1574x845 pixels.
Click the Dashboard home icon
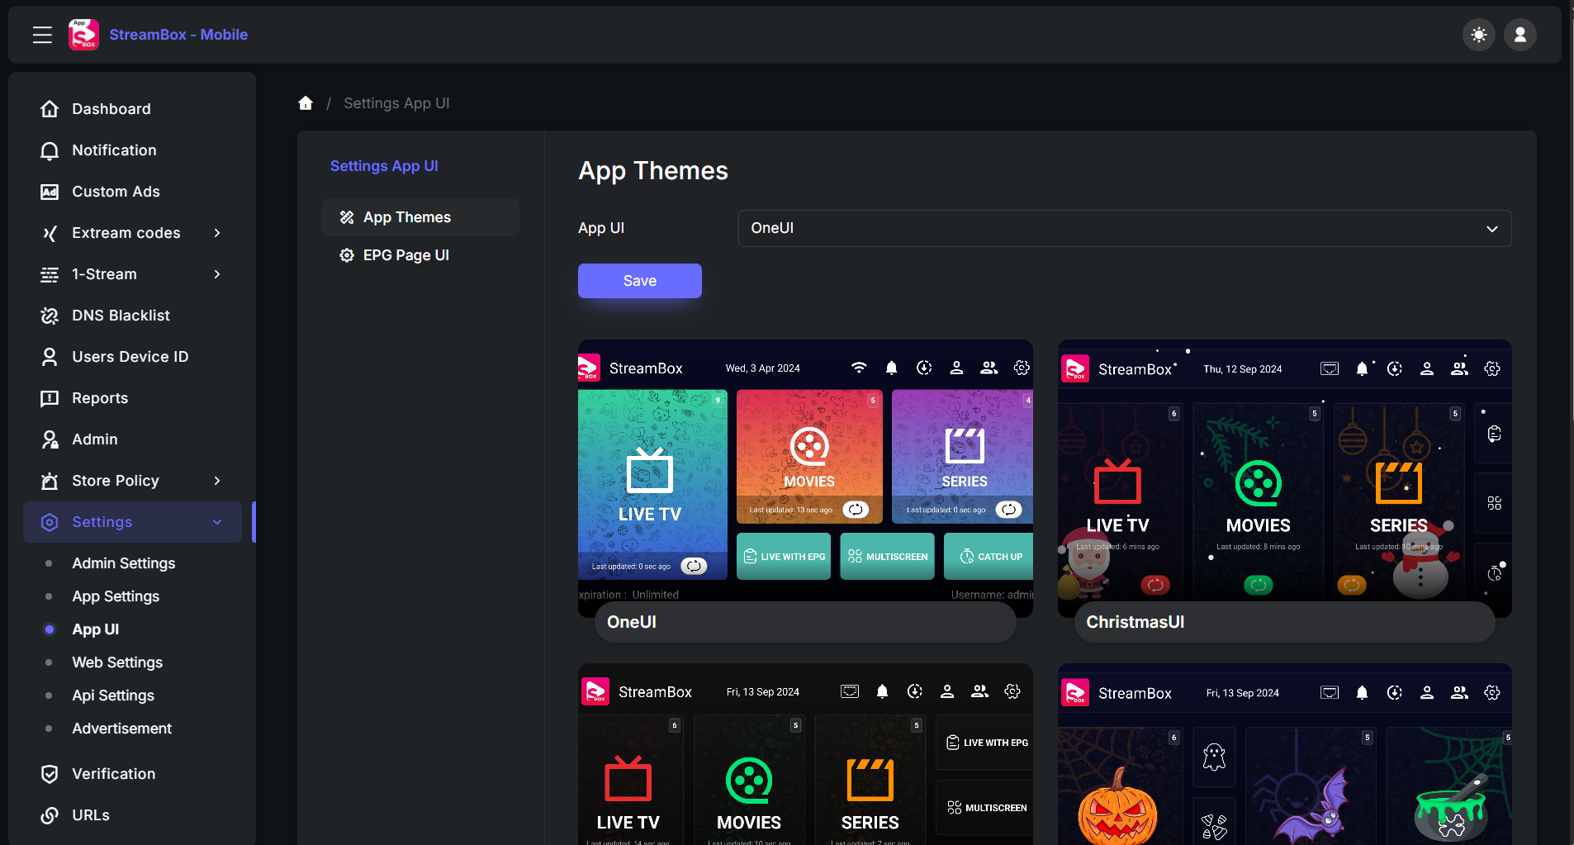[50, 109]
